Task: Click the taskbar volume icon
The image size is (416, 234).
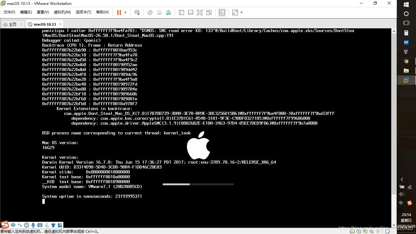Action: (402, 194)
